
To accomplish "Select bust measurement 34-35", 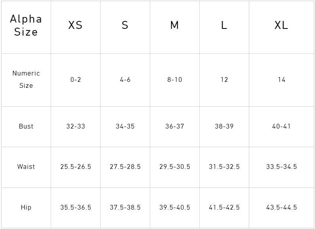I will coord(125,127).
